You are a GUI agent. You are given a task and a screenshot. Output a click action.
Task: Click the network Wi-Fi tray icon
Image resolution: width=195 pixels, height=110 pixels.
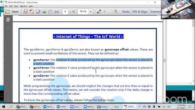(x=164, y=107)
